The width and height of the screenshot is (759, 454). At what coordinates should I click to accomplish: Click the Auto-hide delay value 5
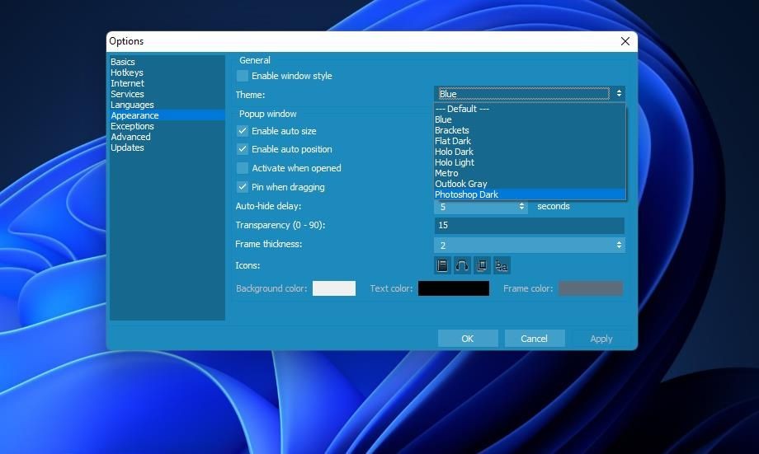tap(443, 207)
